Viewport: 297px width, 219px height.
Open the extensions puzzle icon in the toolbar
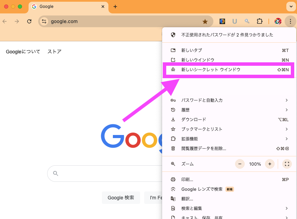tap(259, 21)
